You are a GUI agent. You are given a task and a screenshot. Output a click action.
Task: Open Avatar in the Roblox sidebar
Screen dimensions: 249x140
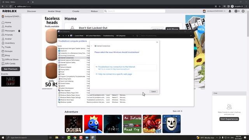click(7, 39)
